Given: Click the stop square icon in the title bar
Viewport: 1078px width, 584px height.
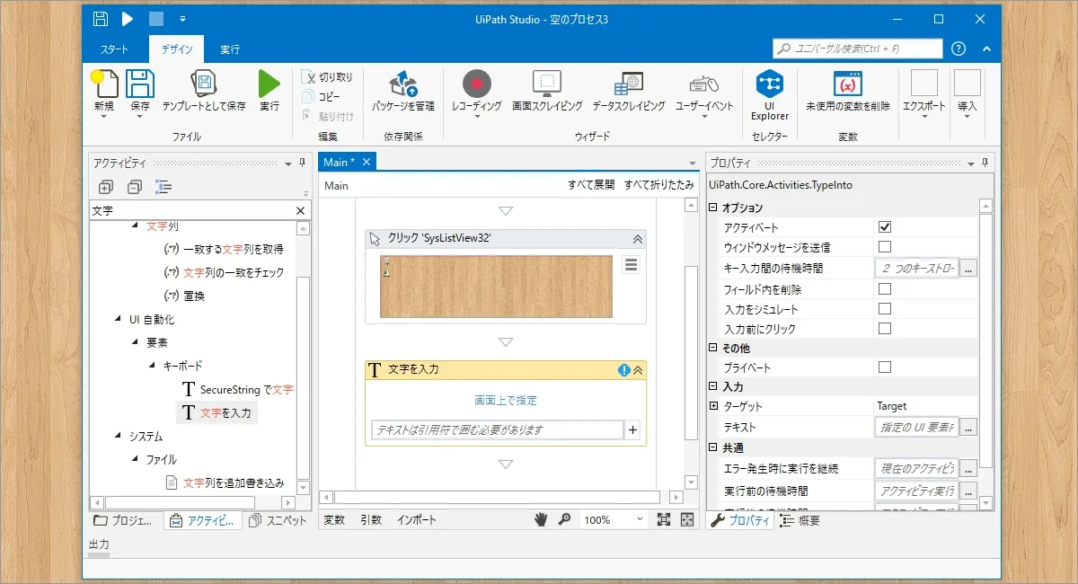Looking at the screenshot, I should coord(155,19).
